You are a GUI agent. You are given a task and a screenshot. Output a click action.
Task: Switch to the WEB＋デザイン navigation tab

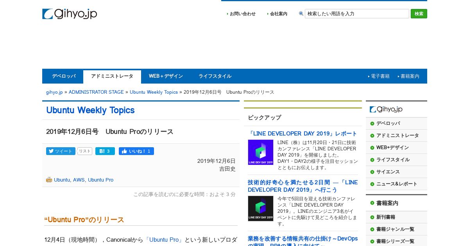coord(166,76)
